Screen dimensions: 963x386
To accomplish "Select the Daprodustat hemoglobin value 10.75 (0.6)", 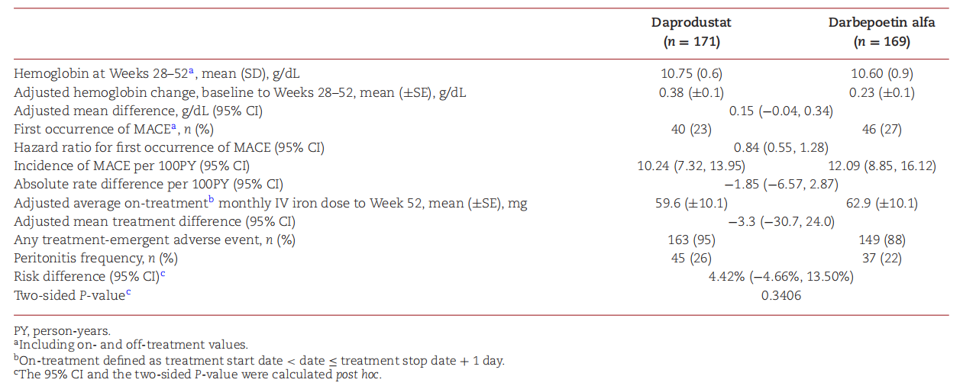I will click(691, 74).
